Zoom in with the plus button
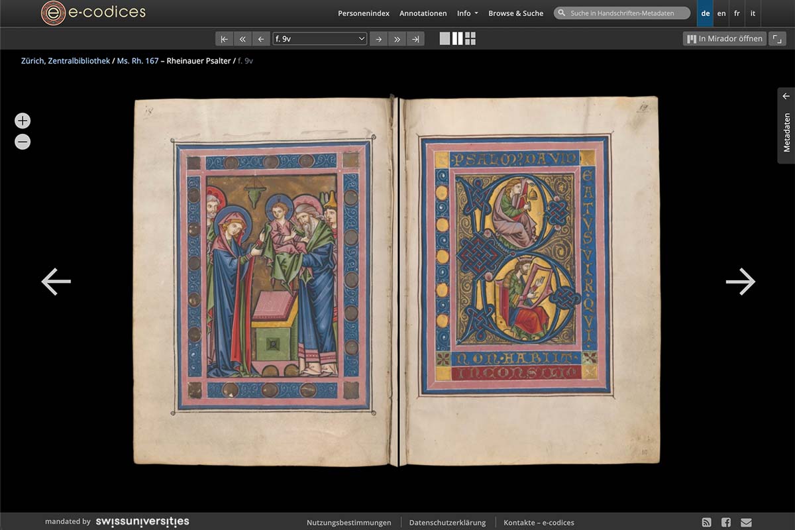Viewport: 795px width, 530px height. pos(23,121)
